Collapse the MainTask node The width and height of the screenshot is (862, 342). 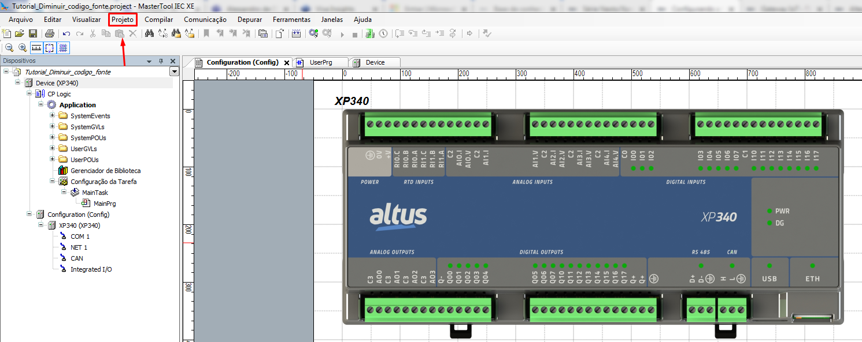click(x=64, y=193)
